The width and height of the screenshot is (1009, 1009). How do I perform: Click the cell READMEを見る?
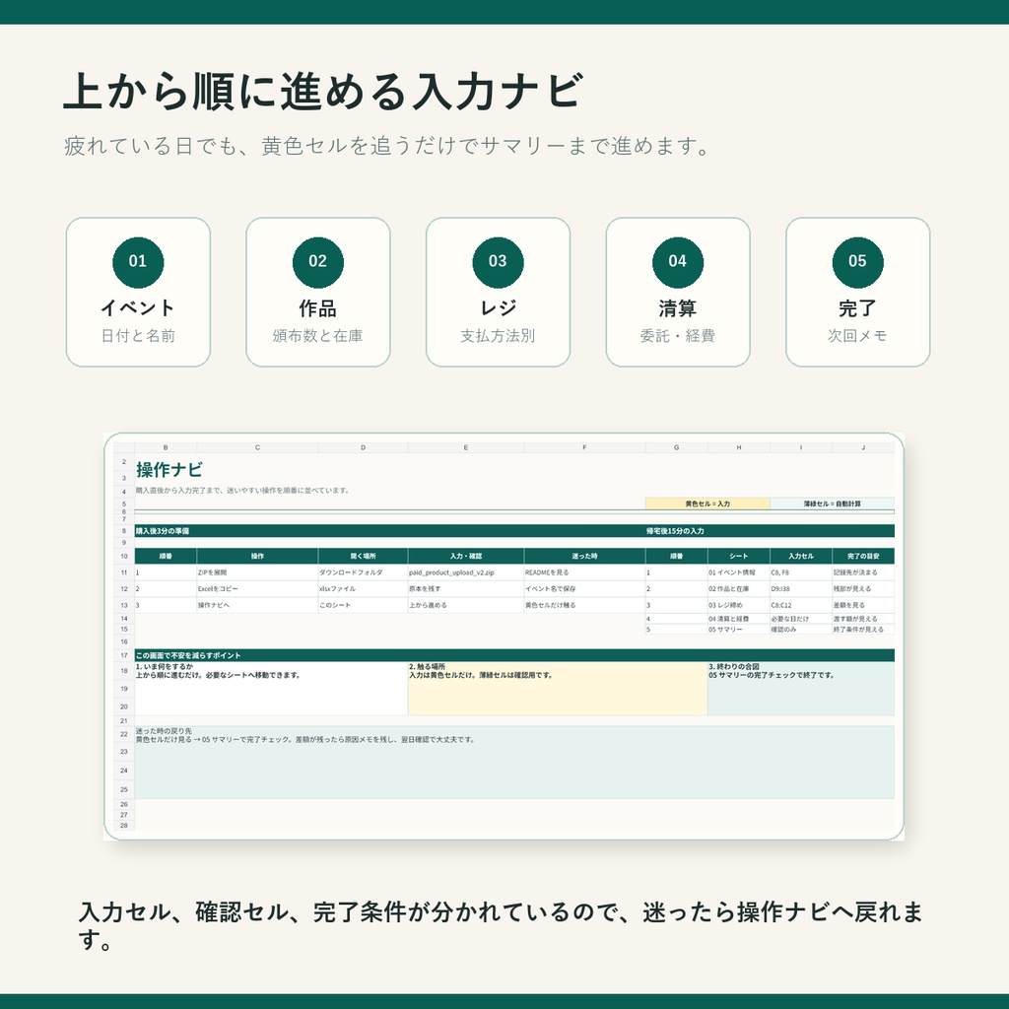click(584, 572)
